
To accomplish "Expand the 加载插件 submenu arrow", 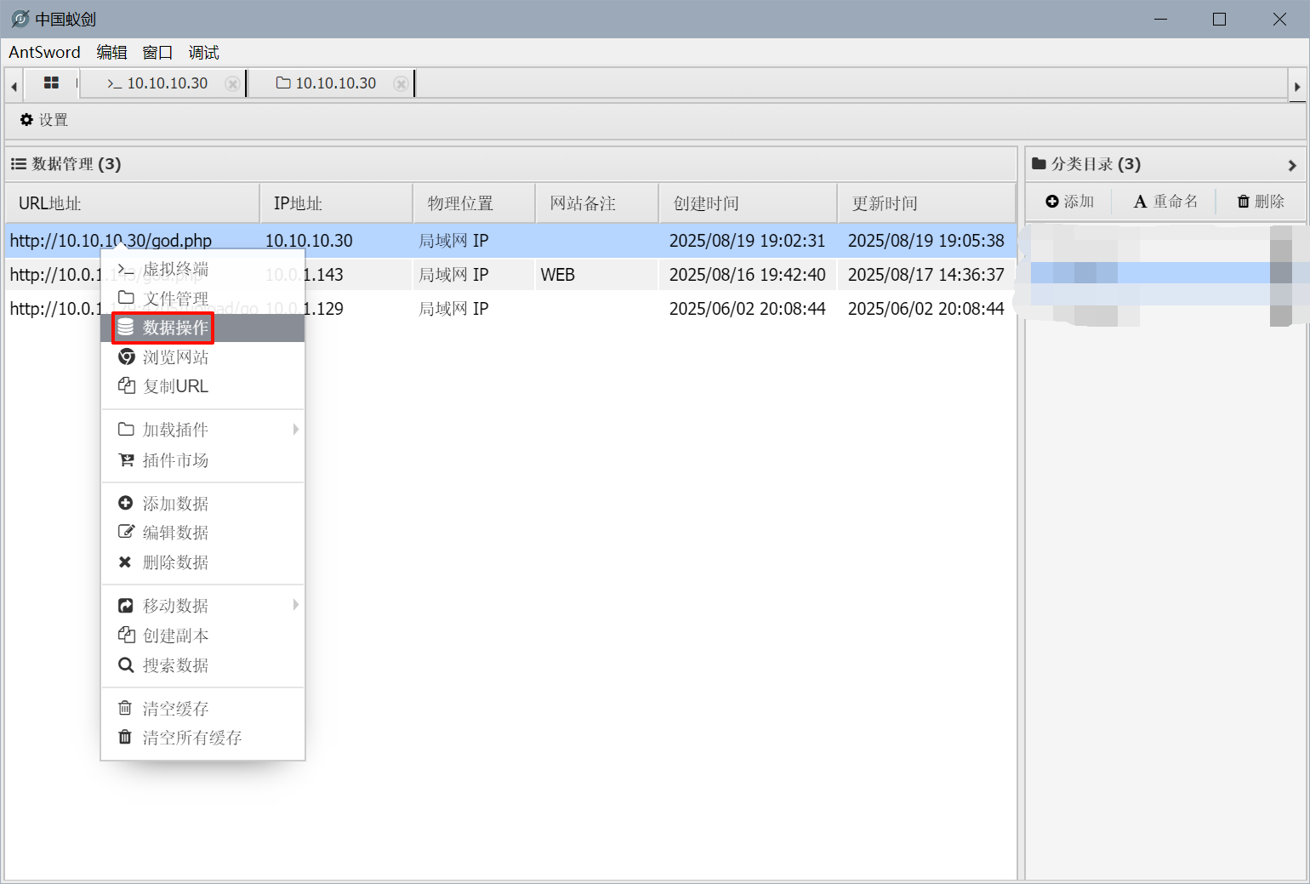I will pyautogui.click(x=295, y=430).
